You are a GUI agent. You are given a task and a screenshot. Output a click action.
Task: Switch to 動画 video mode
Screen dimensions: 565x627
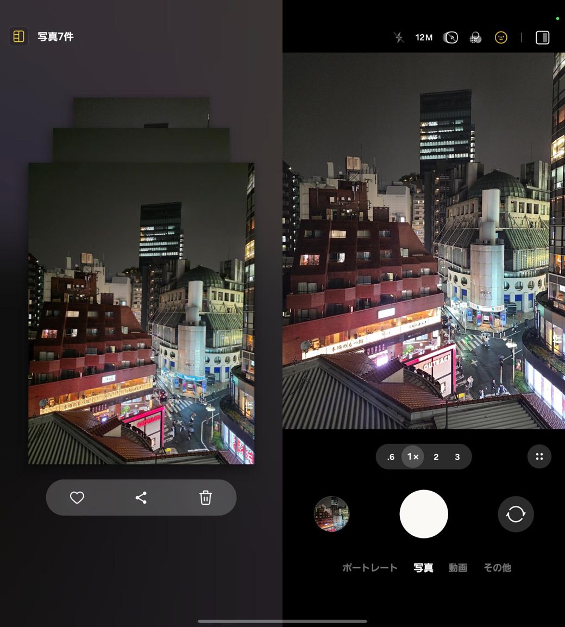457,568
